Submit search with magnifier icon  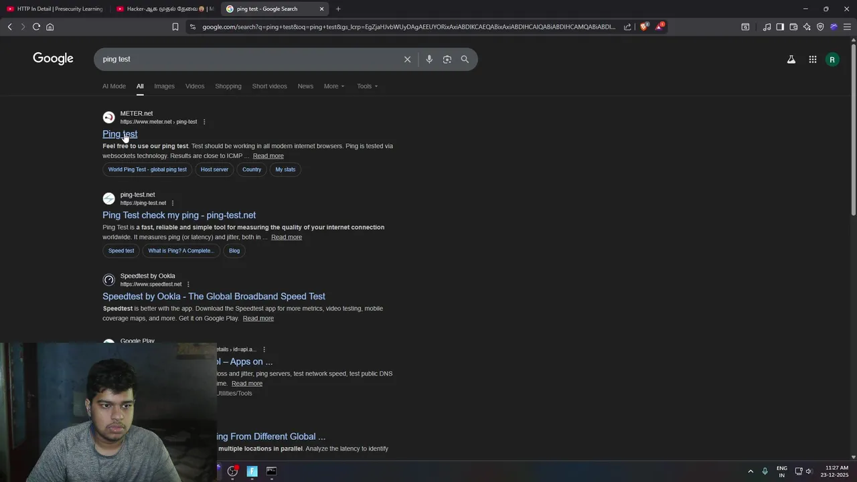tap(465, 60)
